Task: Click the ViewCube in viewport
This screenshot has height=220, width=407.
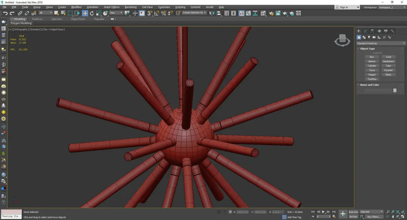Action: coord(342,40)
